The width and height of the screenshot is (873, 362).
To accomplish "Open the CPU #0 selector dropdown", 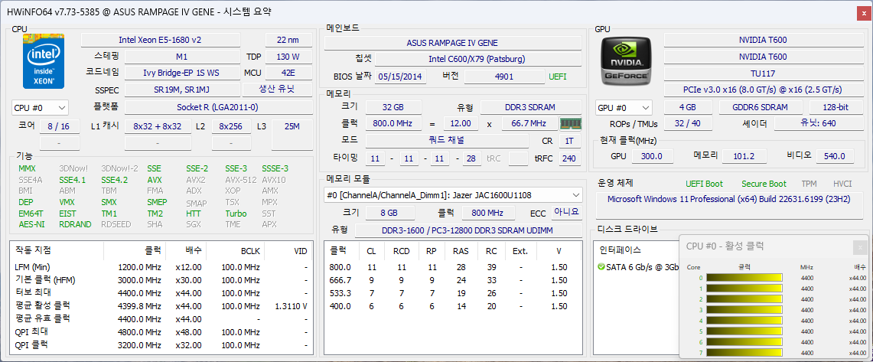I will (x=40, y=107).
